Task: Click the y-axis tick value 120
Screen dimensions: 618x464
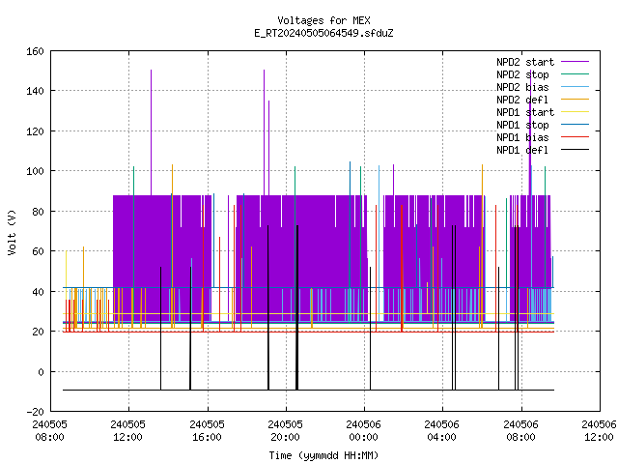Action: click(x=35, y=131)
